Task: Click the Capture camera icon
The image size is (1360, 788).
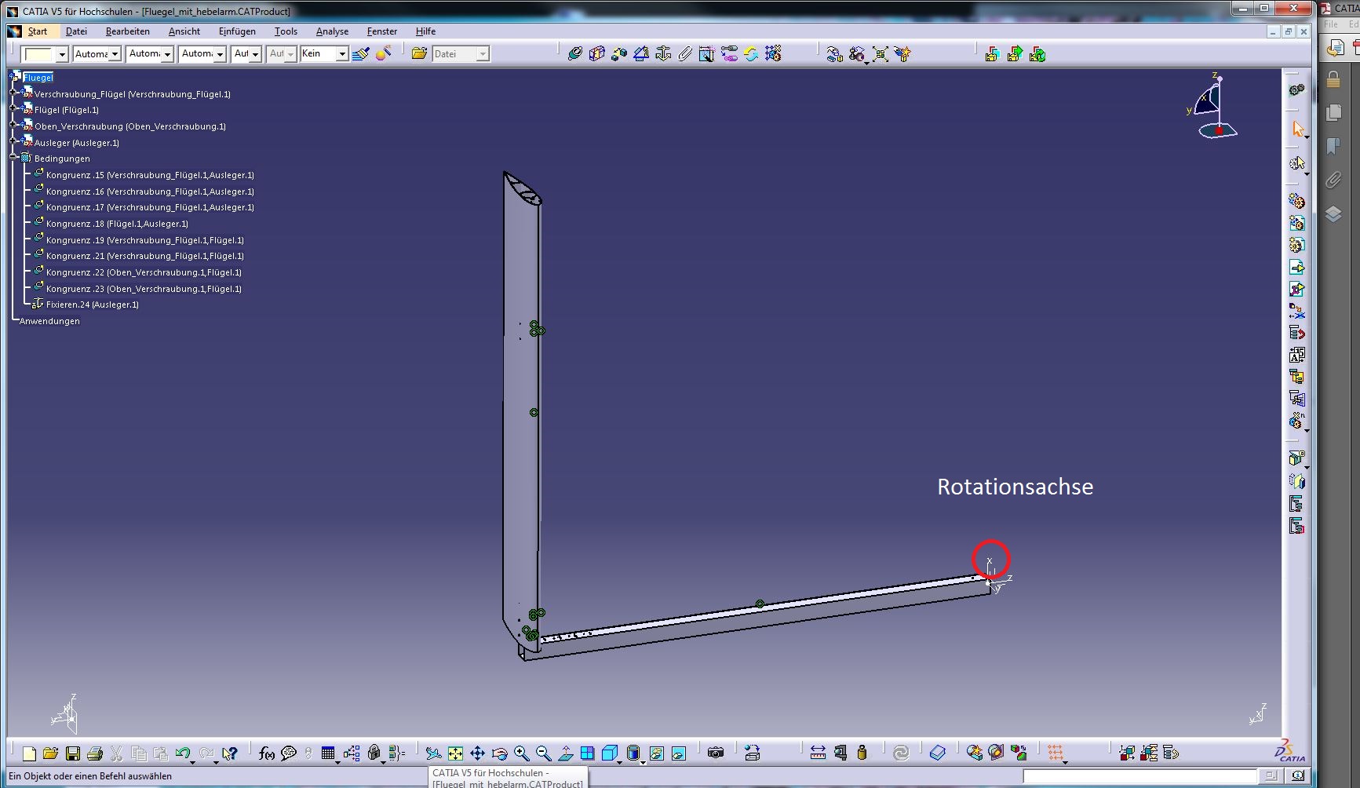Action: click(x=716, y=753)
